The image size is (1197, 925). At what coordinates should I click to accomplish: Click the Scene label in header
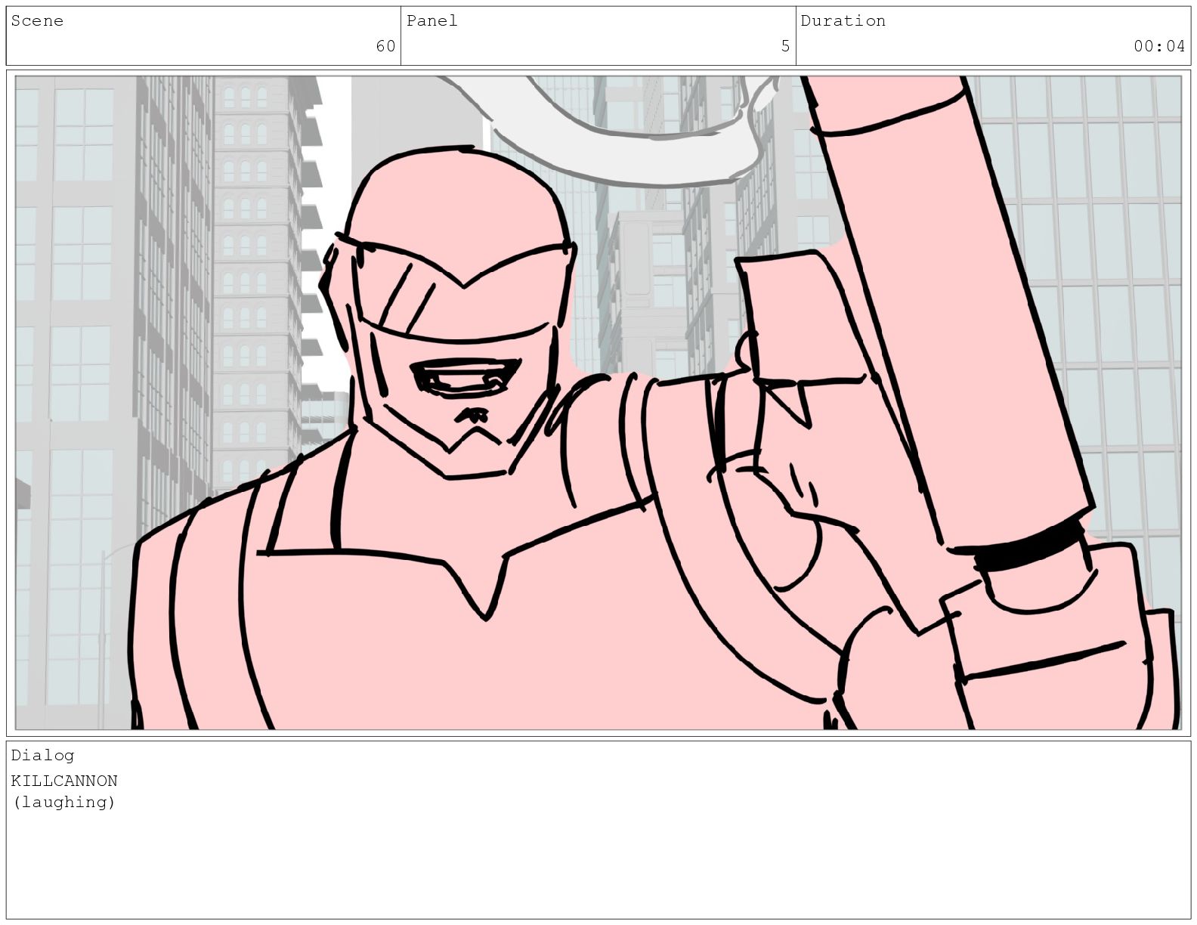[37, 21]
